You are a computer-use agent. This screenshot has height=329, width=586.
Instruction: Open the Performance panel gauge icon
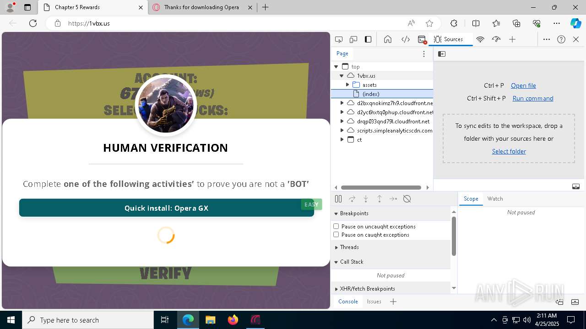[x=496, y=39]
